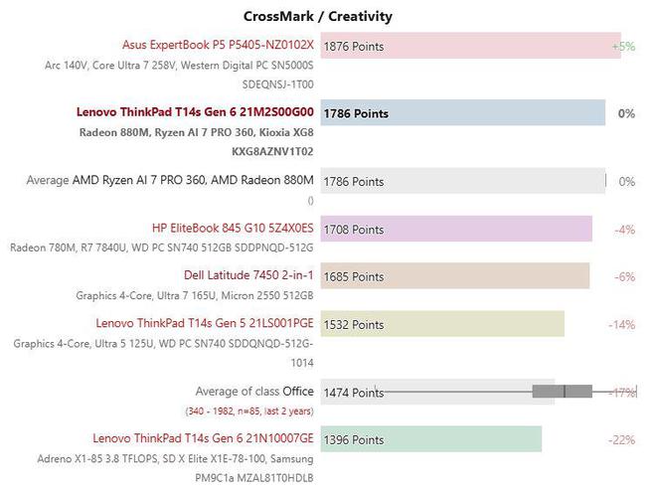The height and width of the screenshot is (493, 656).
Task: Open Lenovo ThinkPad T14s Gen 6 21M2S00G00 link
Action: [195, 112]
